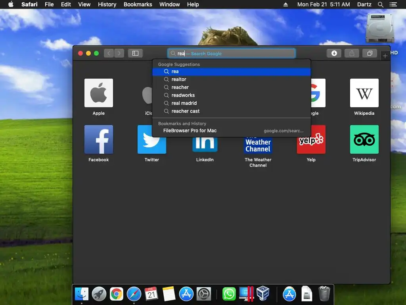
Task: Open Facebook favorite tile
Action: point(99,139)
